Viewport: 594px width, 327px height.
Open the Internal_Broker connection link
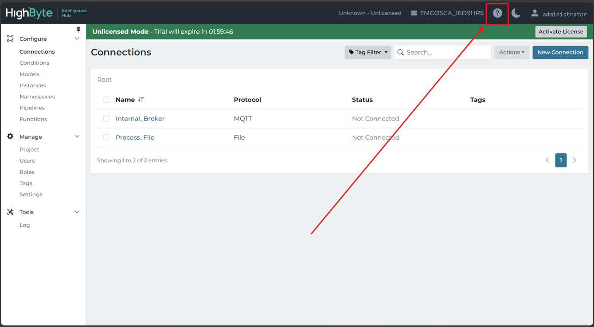[140, 119]
